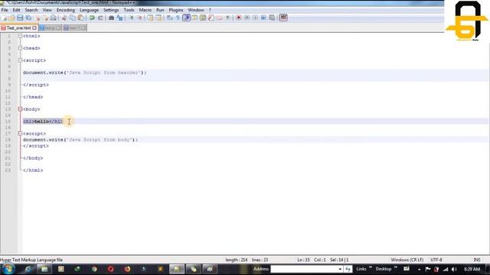Image resolution: width=490 pixels, height=275 pixels.
Task: Open the Language menu
Action: [89, 10]
